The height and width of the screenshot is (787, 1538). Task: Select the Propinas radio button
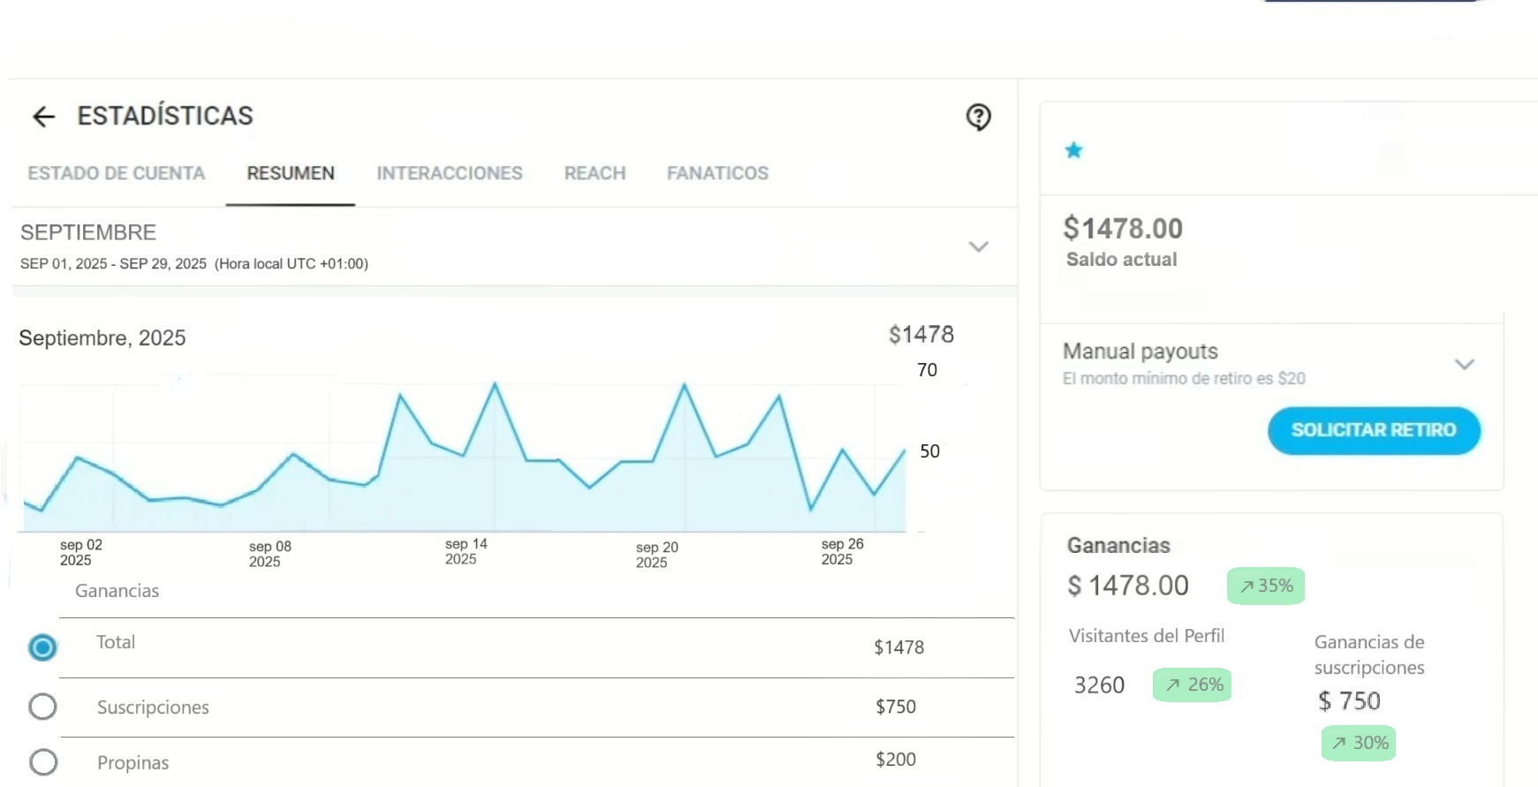(x=42, y=762)
